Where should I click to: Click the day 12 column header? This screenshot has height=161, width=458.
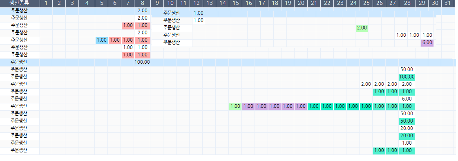point(196,4)
